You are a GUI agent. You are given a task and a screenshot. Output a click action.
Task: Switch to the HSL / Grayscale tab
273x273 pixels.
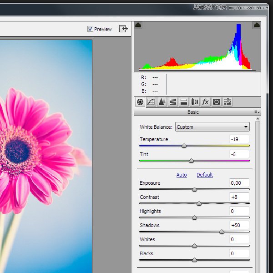pos(173,102)
